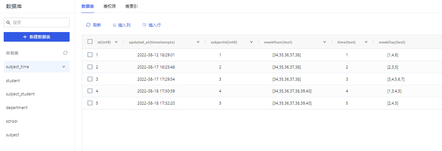
Task: Switch to the 表权限 tab
Action: click(x=110, y=6)
